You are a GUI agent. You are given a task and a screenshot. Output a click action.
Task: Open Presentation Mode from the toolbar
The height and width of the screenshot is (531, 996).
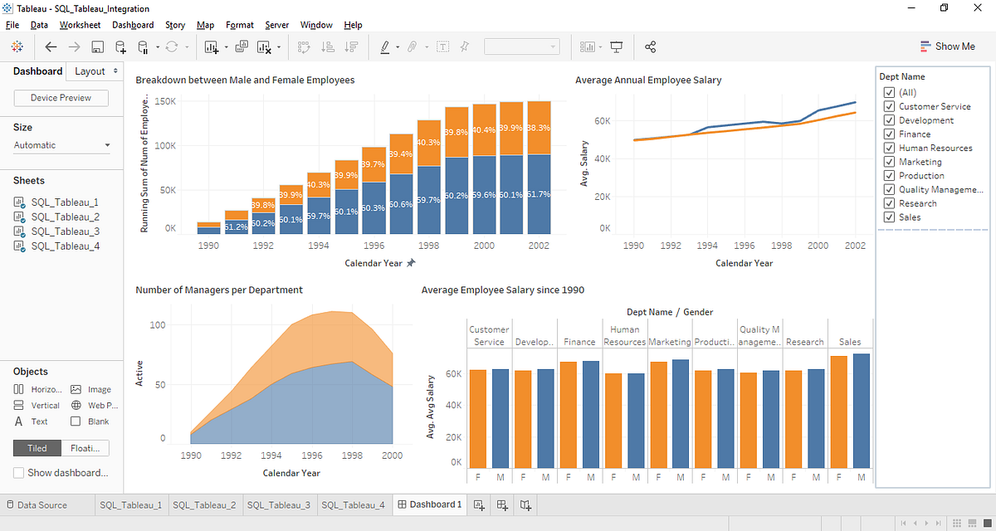[617, 46]
